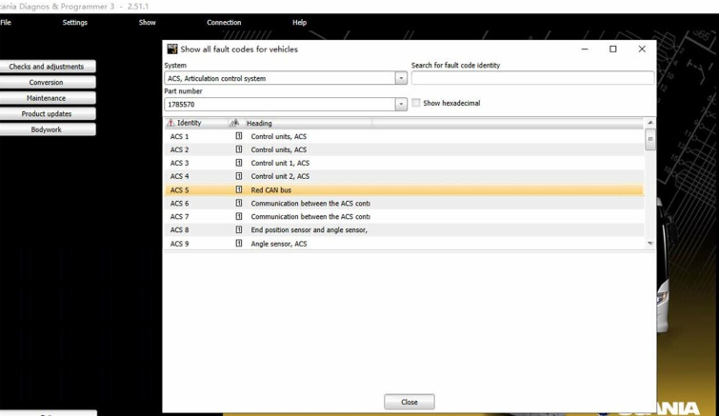The image size is (719, 416).
Task: Open the Settings menu
Action: click(74, 22)
